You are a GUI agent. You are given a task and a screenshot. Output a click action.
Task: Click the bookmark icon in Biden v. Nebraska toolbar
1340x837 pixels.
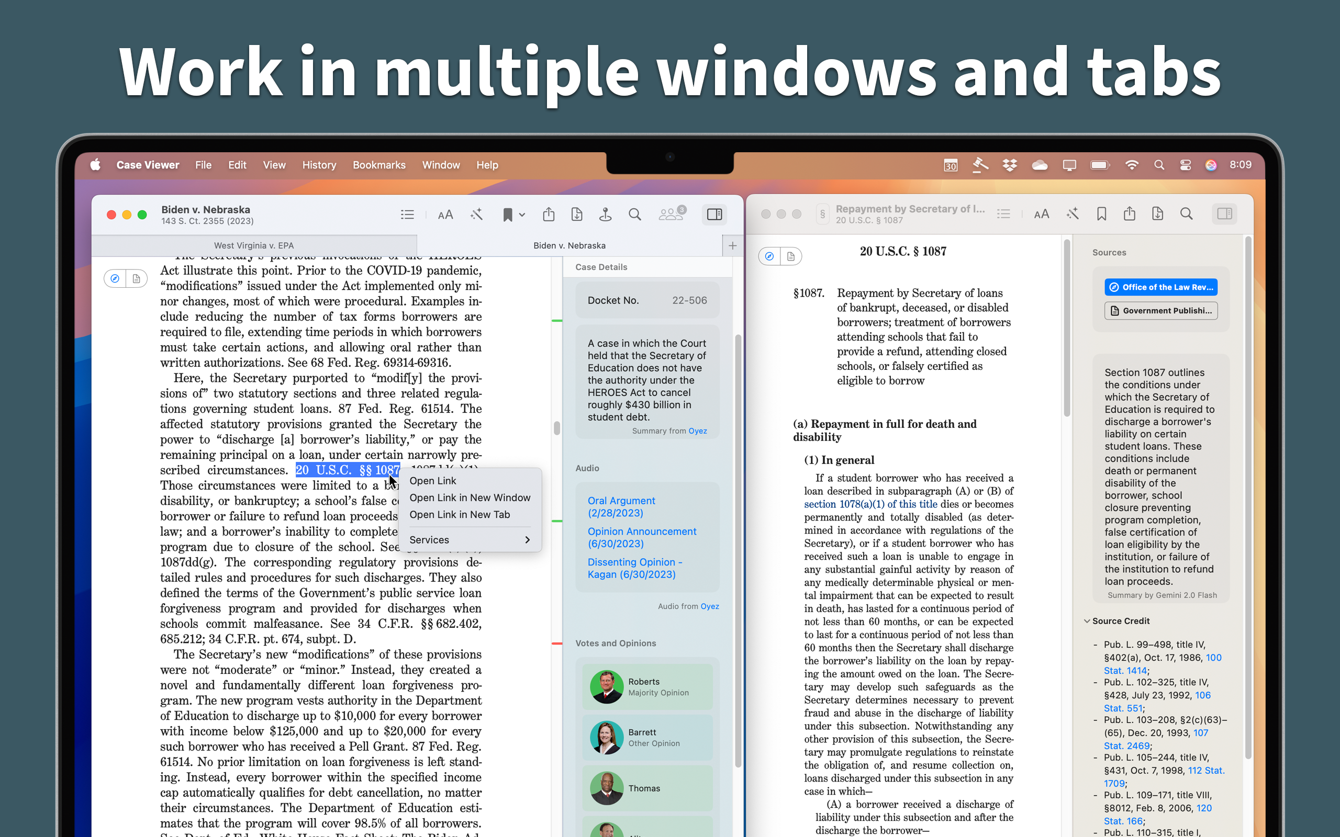pyautogui.click(x=507, y=214)
